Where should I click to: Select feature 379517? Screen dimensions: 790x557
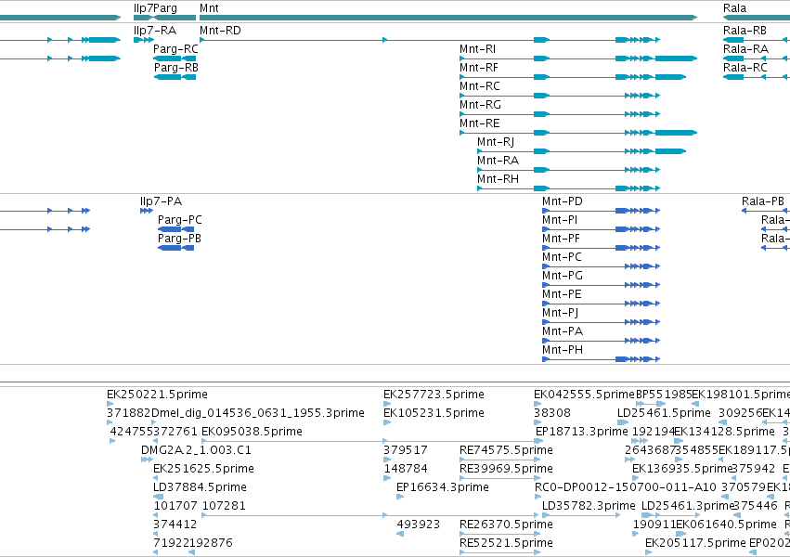click(x=406, y=450)
